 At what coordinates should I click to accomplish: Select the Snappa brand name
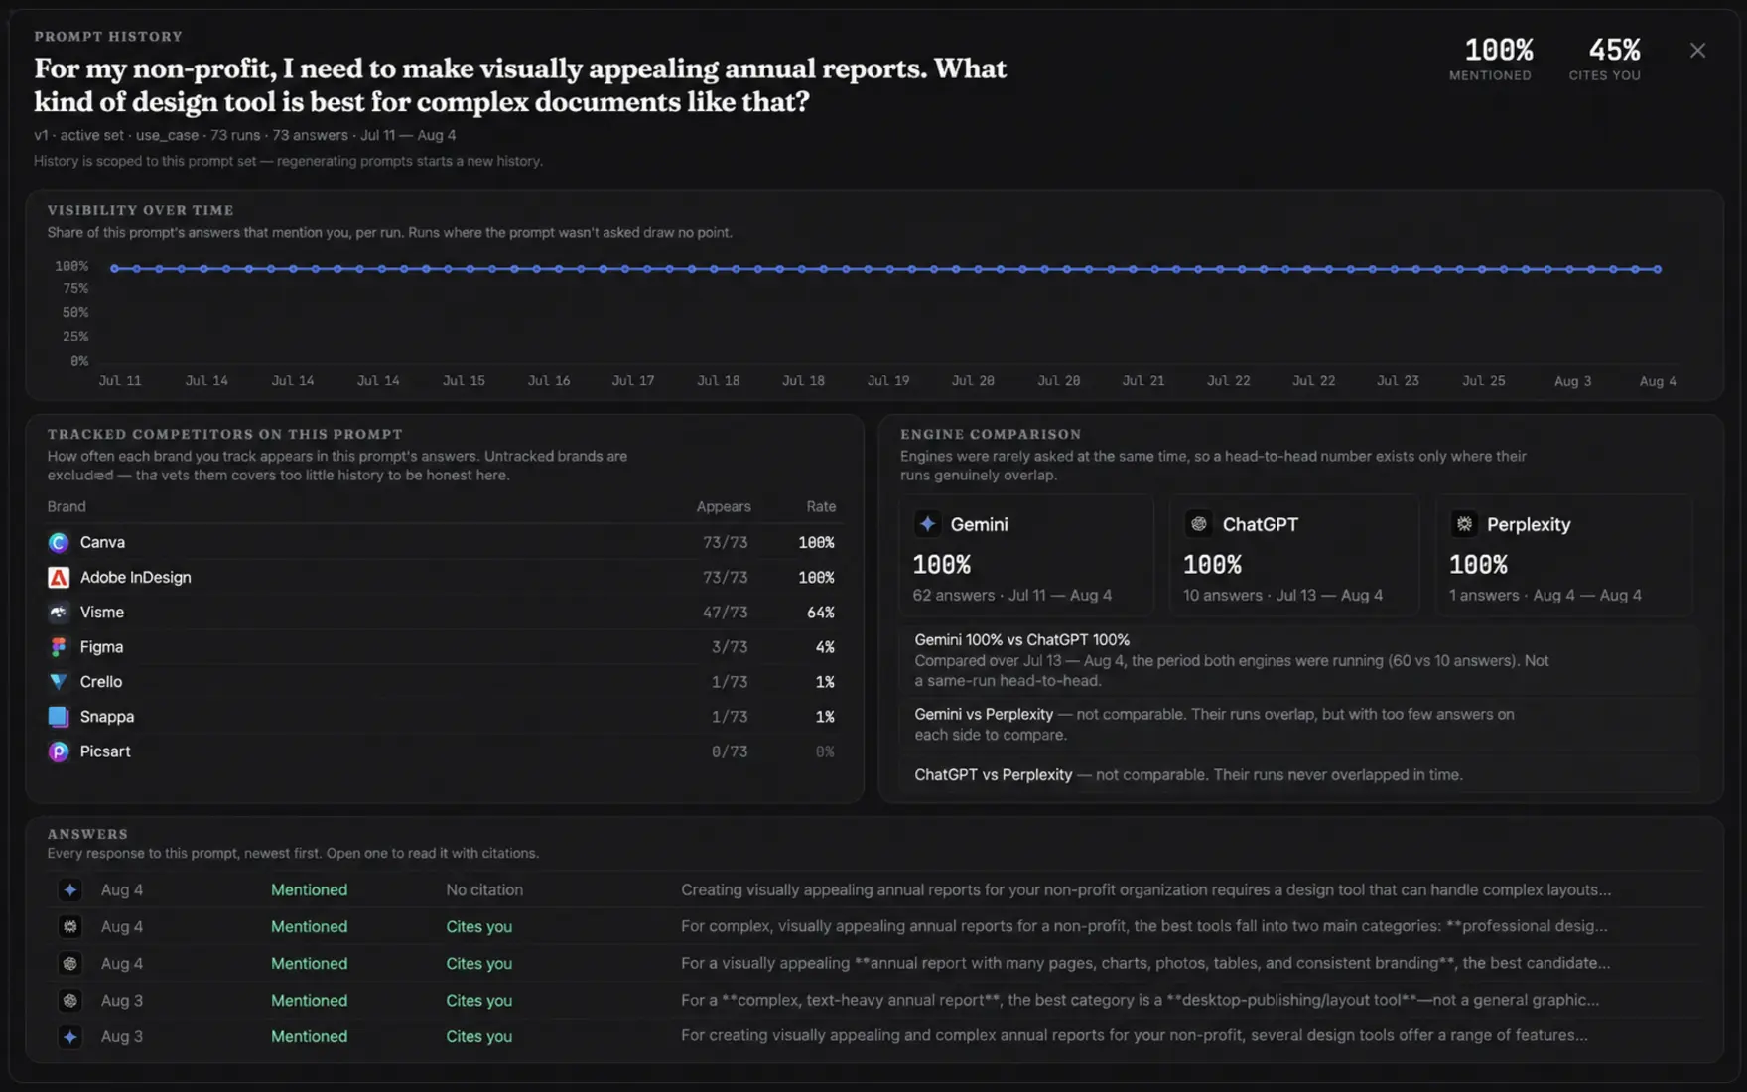[107, 716]
